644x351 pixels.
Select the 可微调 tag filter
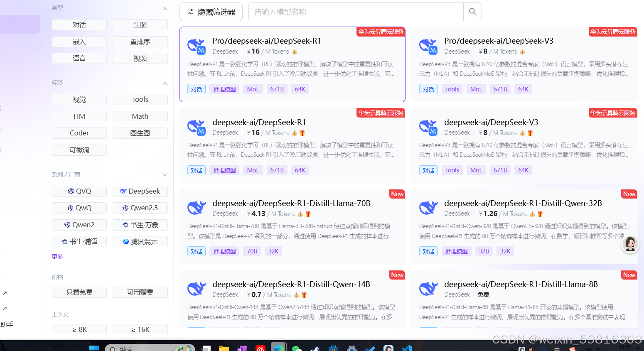pyautogui.click(x=79, y=150)
